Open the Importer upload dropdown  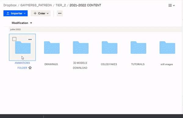16,13
